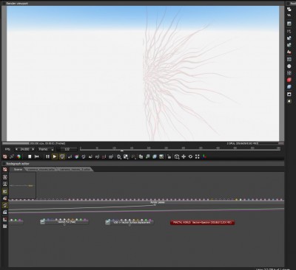
Task: Click the red FRACTAL WORLD node button
Action: coord(202,223)
